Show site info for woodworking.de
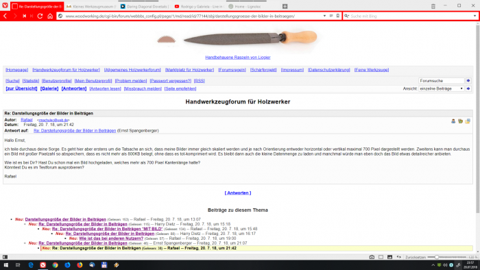Image resolution: width=480 pixels, height=270 pixels. (60, 16)
